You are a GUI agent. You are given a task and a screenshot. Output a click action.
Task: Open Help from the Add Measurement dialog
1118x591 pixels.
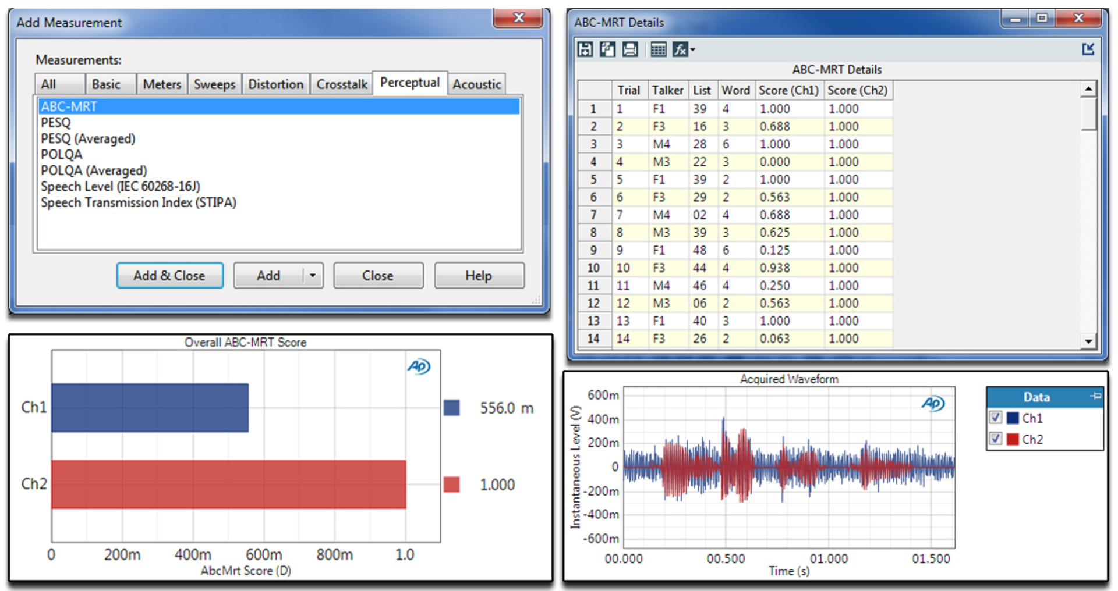pos(479,275)
